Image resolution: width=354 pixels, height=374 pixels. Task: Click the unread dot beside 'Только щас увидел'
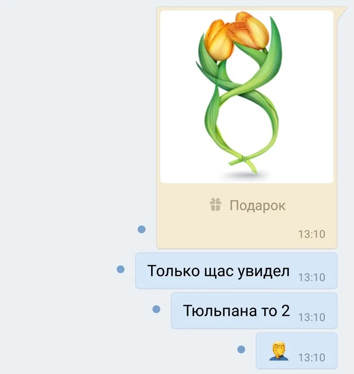(x=120, y=269)
